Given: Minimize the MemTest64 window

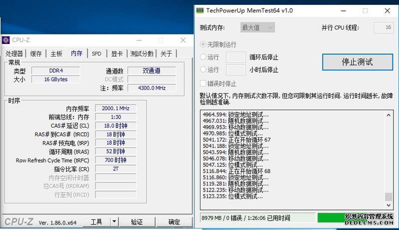Looking at the screenshot, I should click(x=344, y=10).
